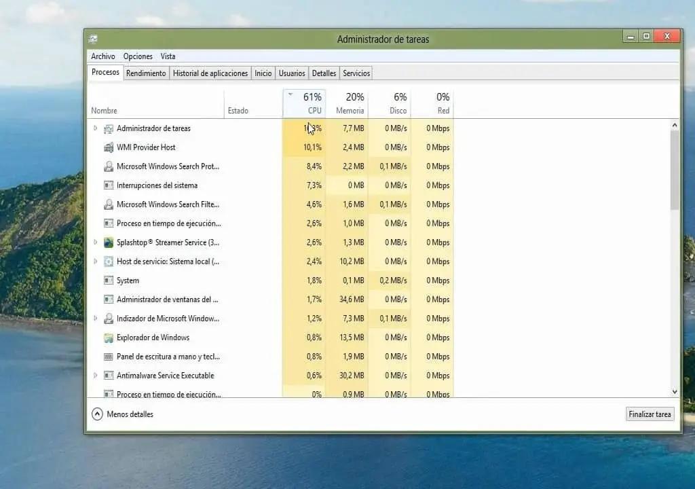695x489 pixels.
Task: Switch to the Rendimiento tab
Action: pyautogui.click(x=146, y=73)
